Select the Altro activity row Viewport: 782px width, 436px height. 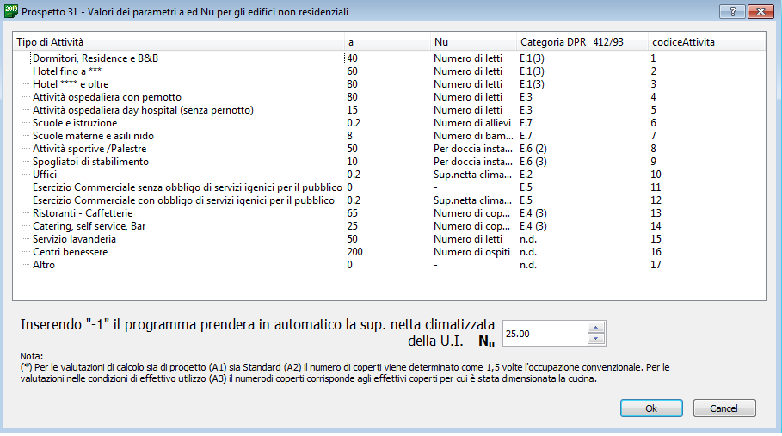(44, 265)
